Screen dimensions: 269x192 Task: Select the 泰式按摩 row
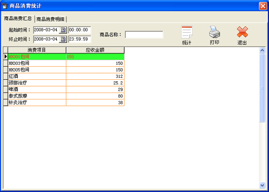[x=66, y=96]
